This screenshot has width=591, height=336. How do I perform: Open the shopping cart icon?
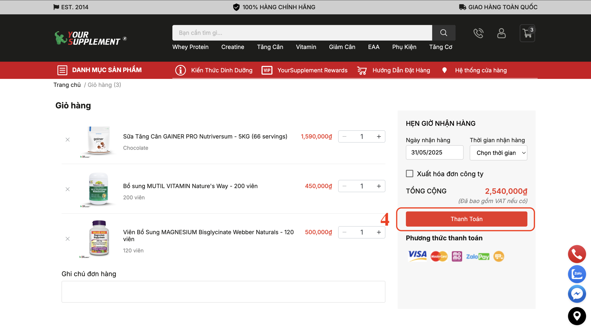[x=527, y=33]
